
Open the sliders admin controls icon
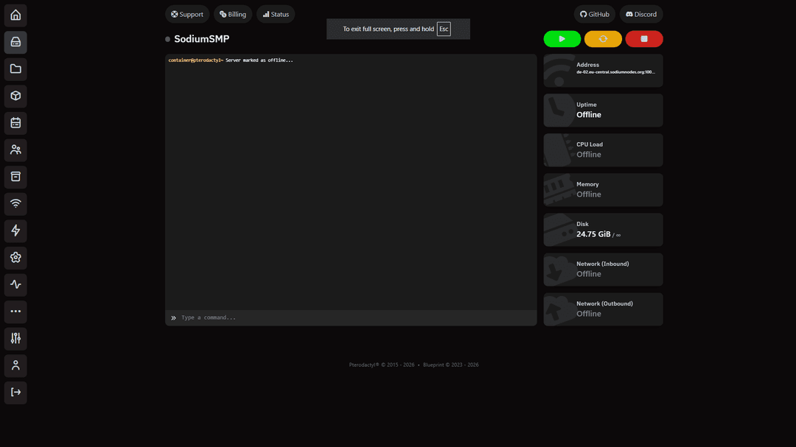[x=15, y=338]
